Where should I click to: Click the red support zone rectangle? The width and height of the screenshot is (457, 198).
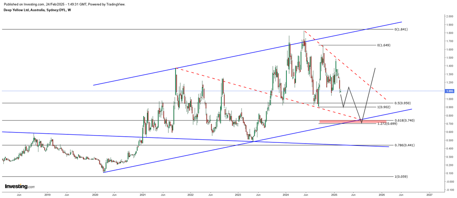[x=353, y=122]
